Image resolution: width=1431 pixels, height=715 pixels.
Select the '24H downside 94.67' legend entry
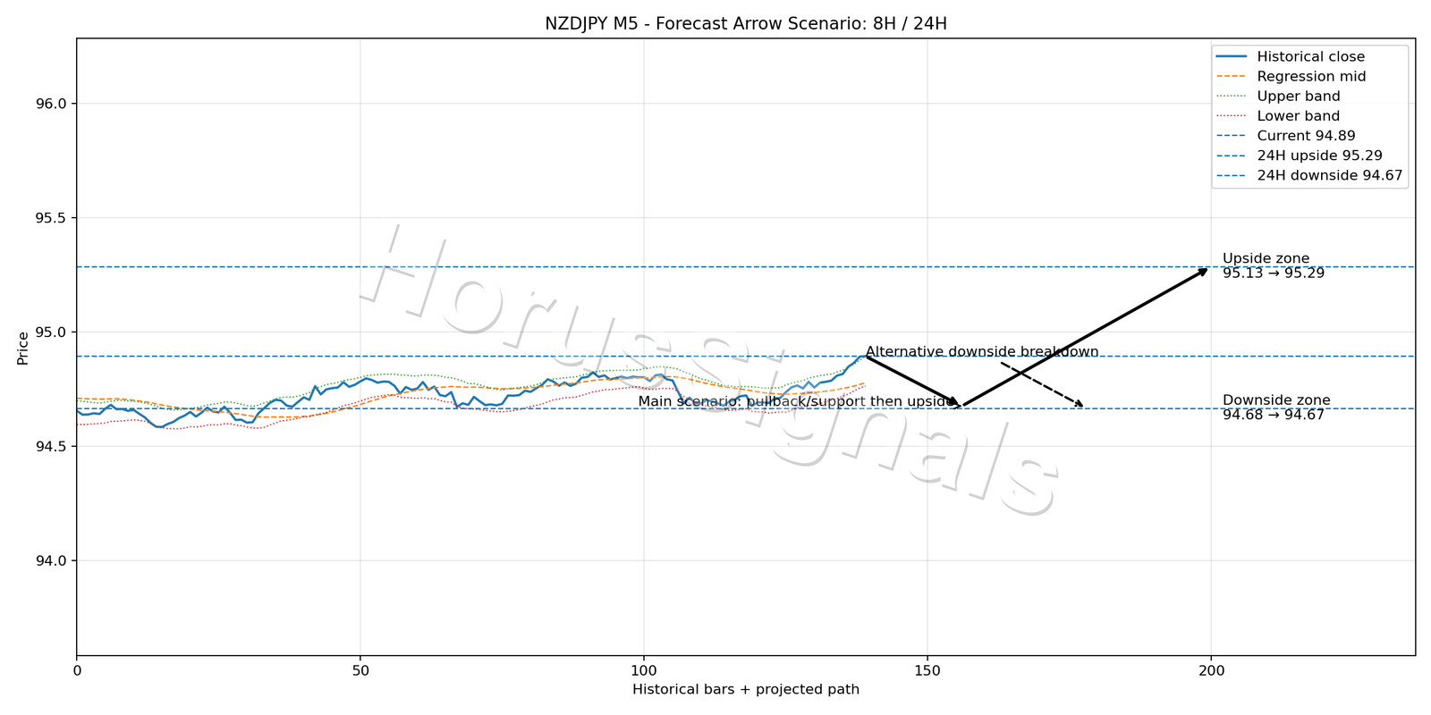point(1309,175)
